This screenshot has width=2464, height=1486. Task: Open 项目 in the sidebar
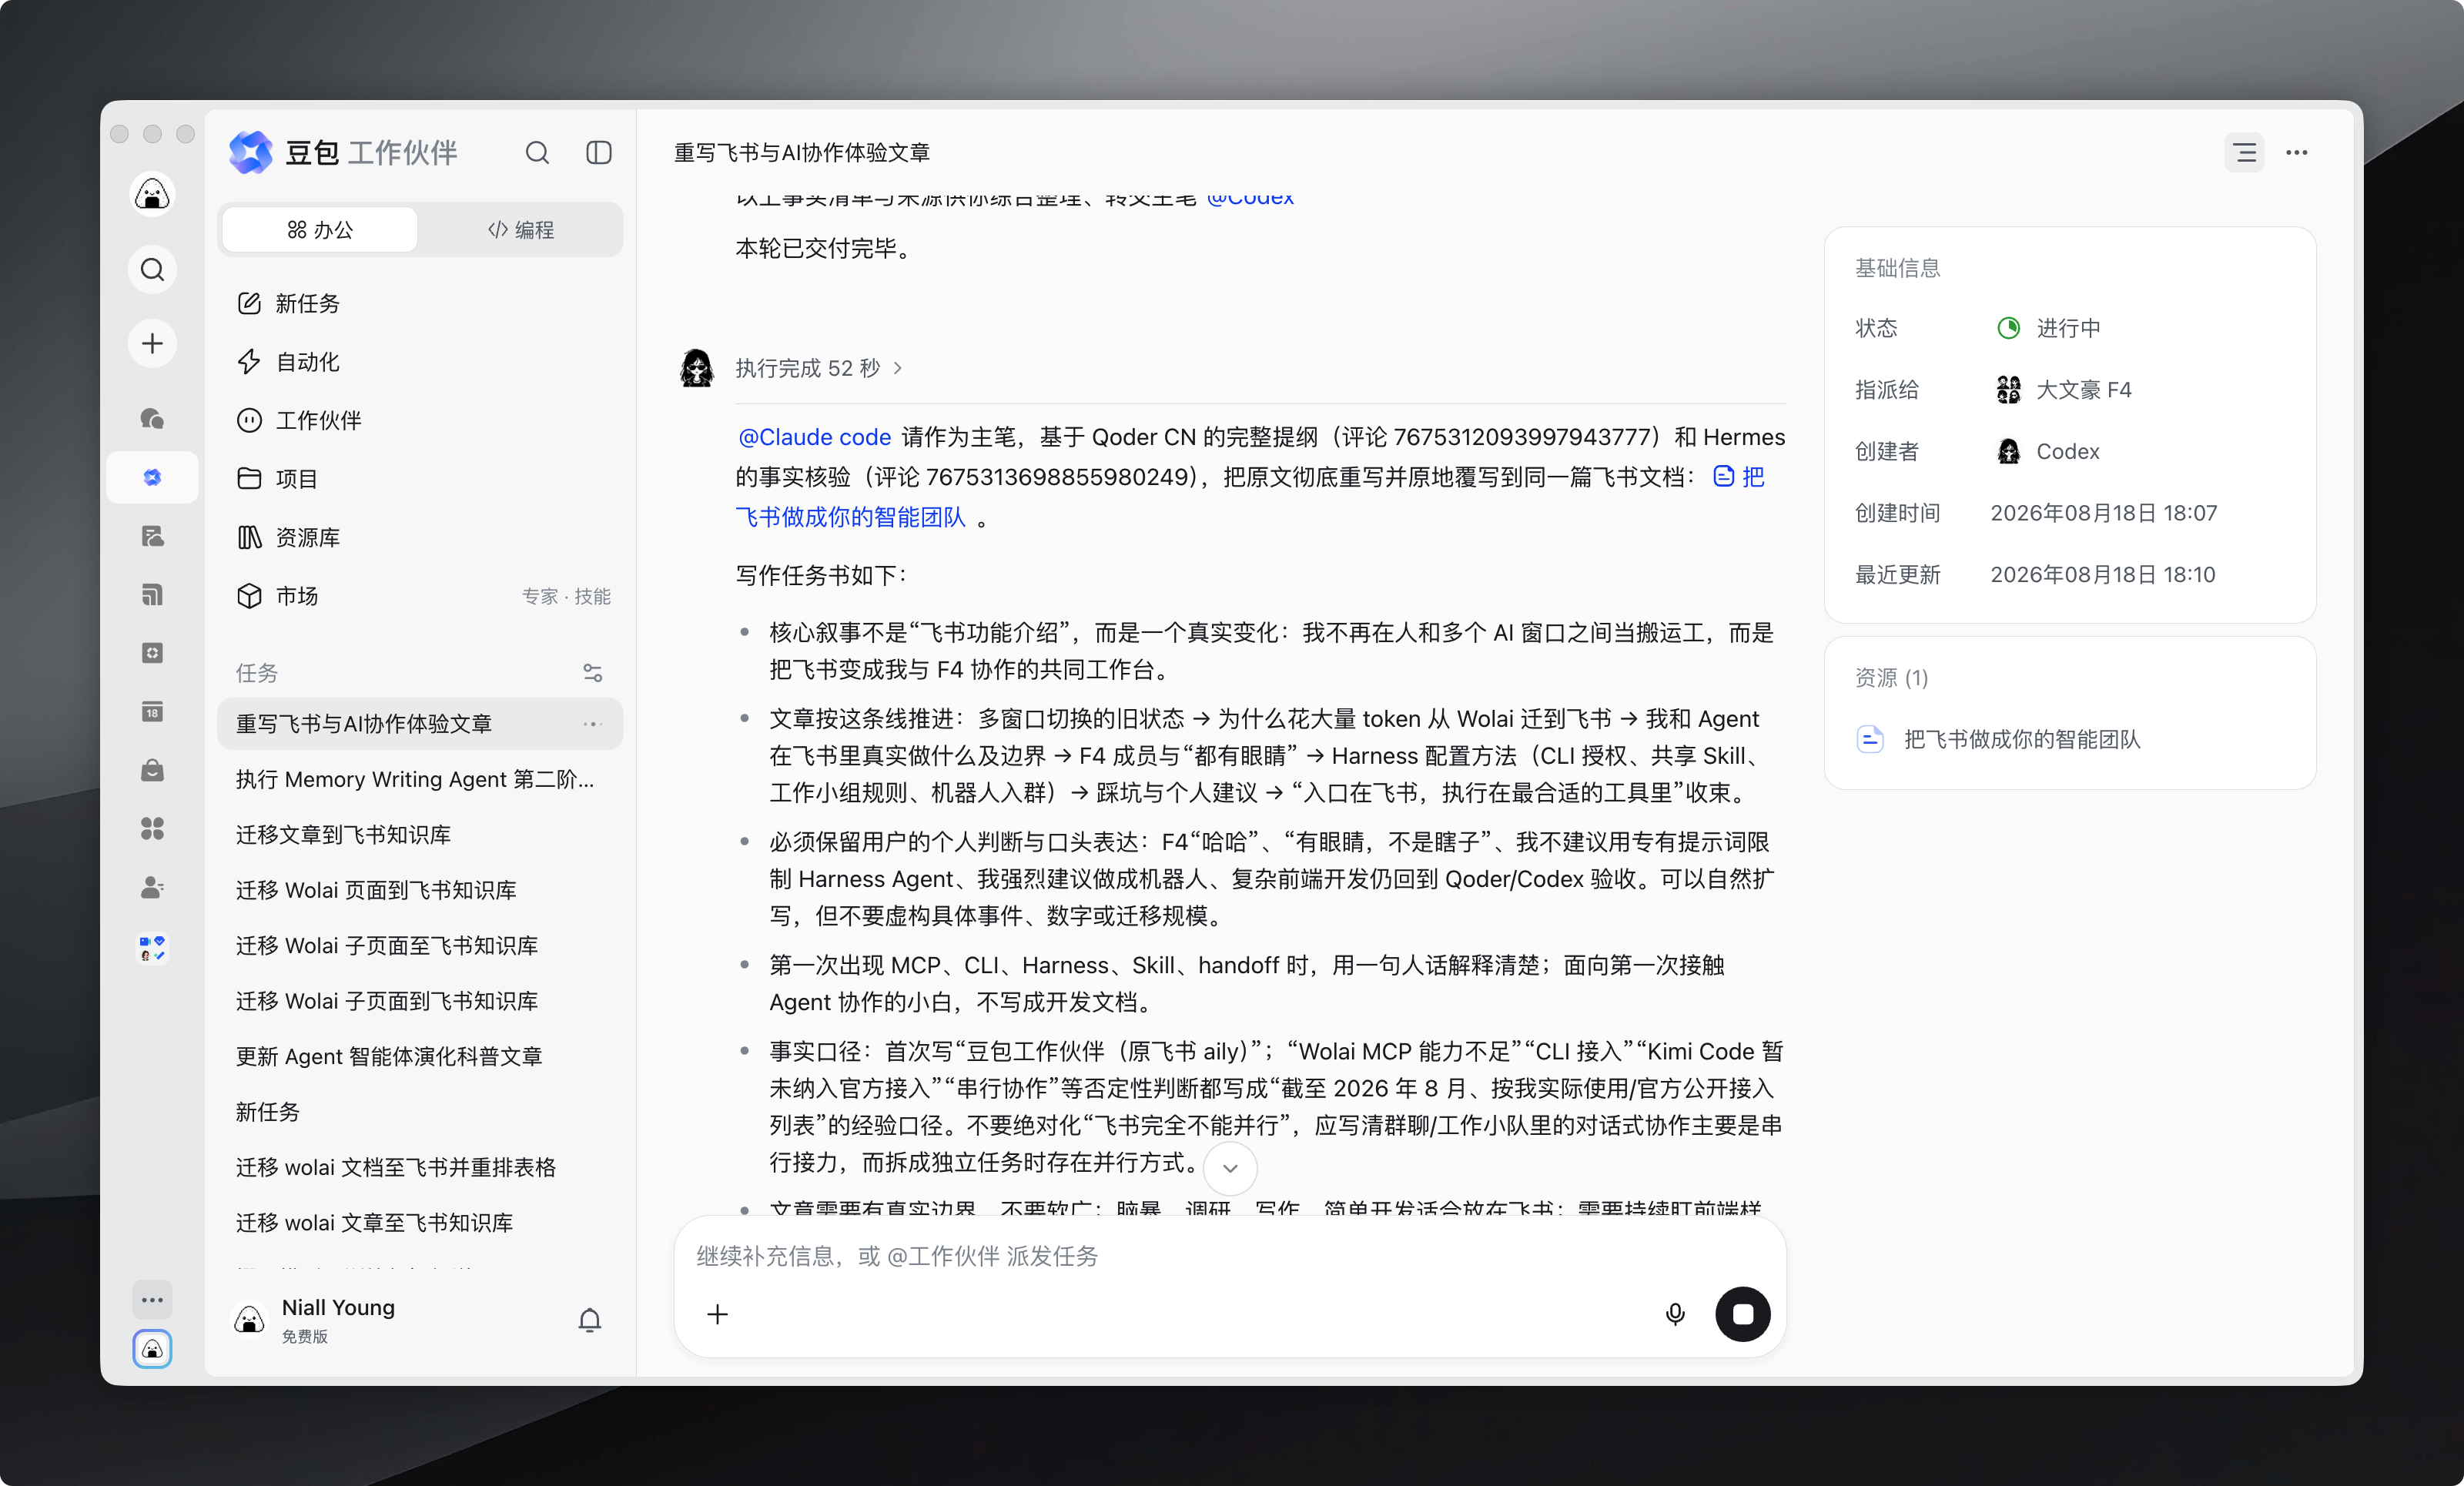coord(420,478)
